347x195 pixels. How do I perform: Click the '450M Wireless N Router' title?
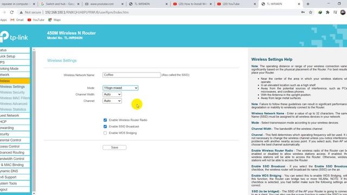pyautogui.click(x=71, y=33)
